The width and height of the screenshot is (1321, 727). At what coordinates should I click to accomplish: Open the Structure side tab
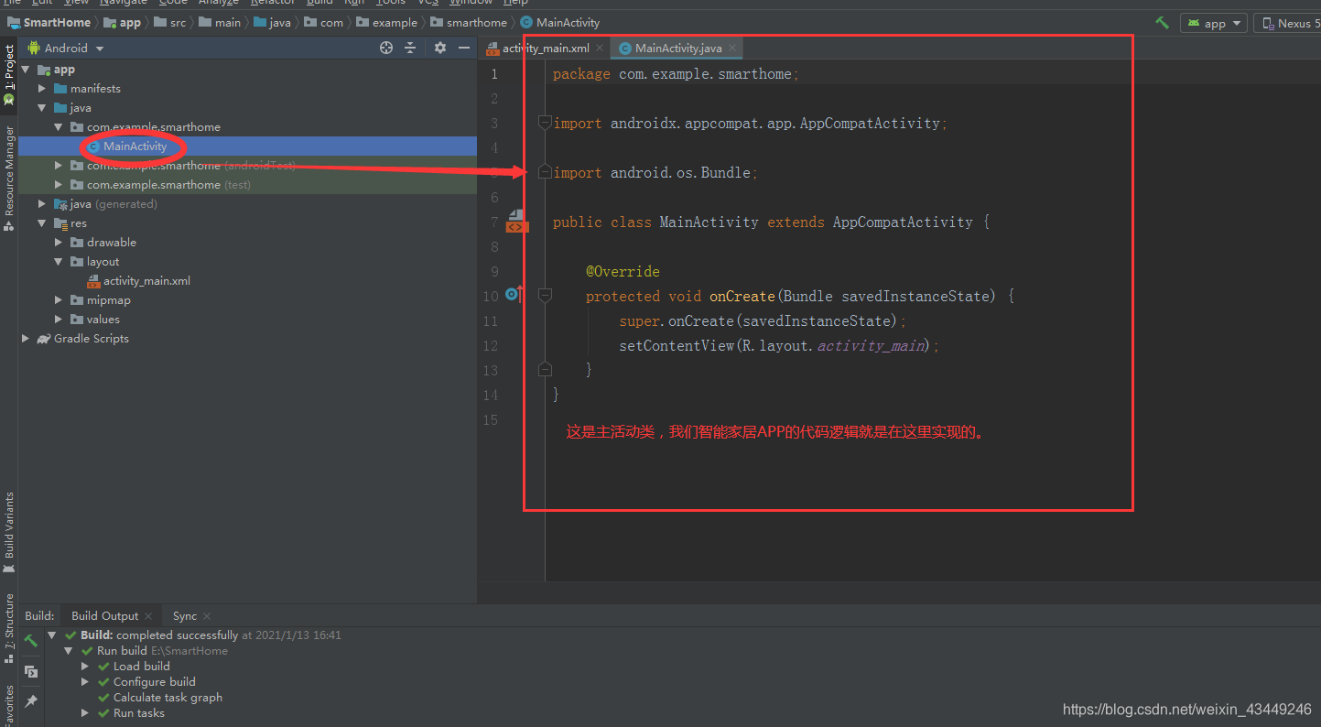[9, 628]
